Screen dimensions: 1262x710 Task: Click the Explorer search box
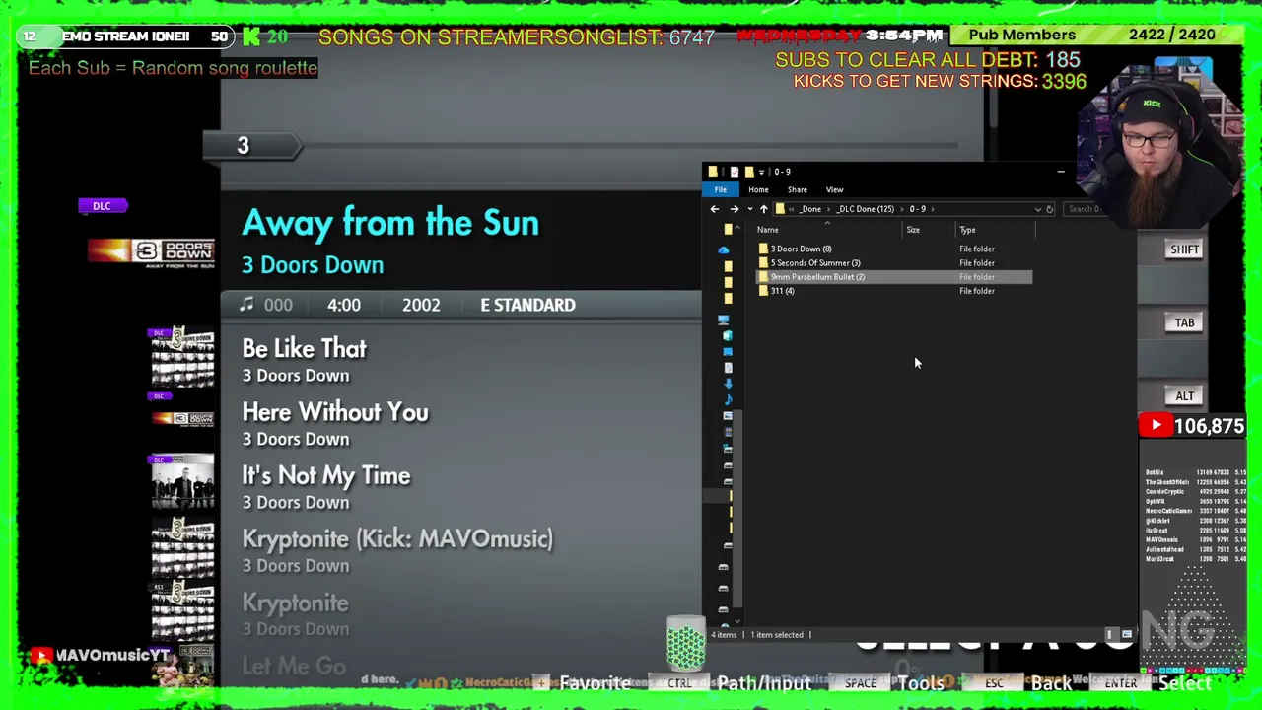click(1083, 209)
